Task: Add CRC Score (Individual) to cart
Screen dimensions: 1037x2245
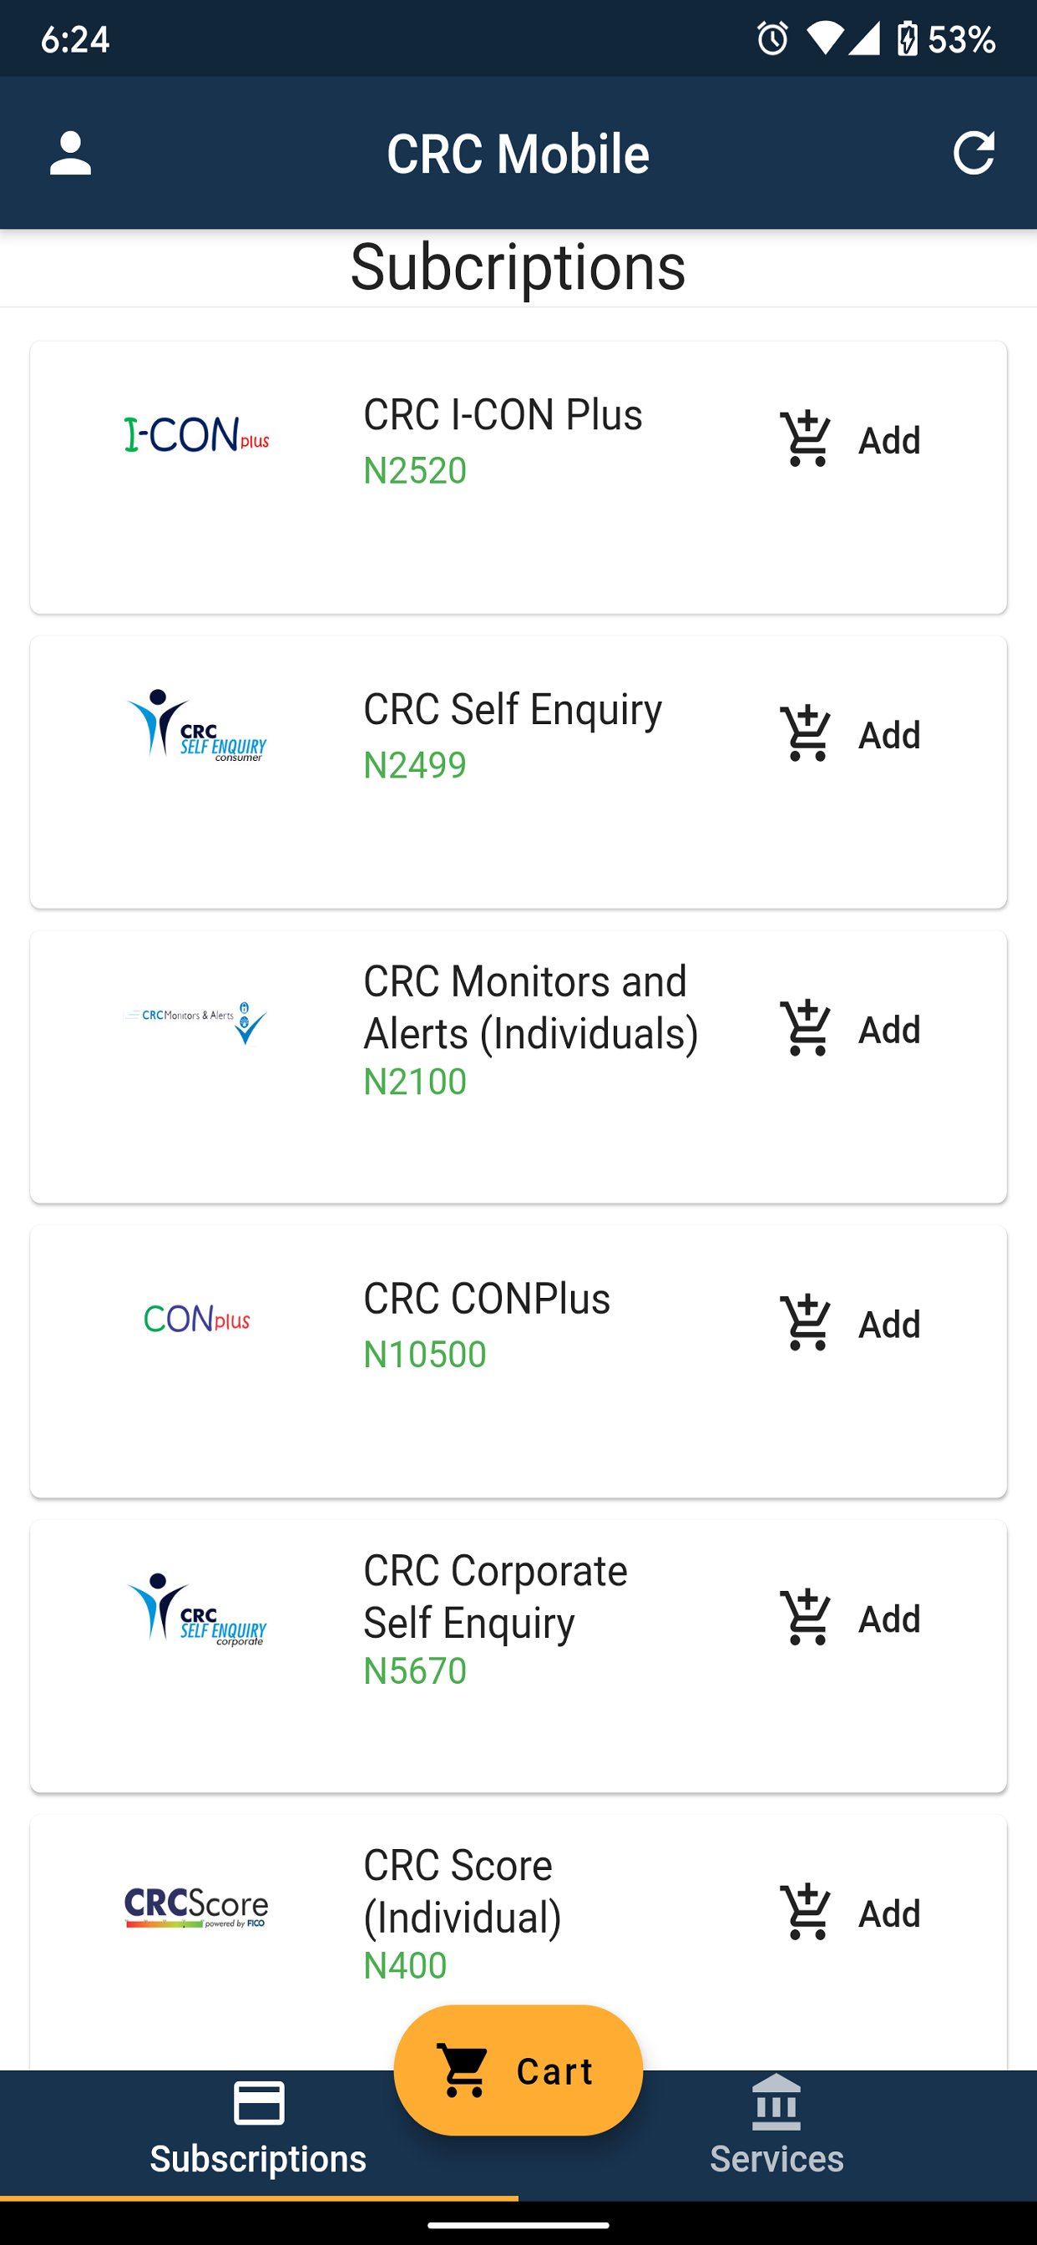Action: tap(850, 1913)
